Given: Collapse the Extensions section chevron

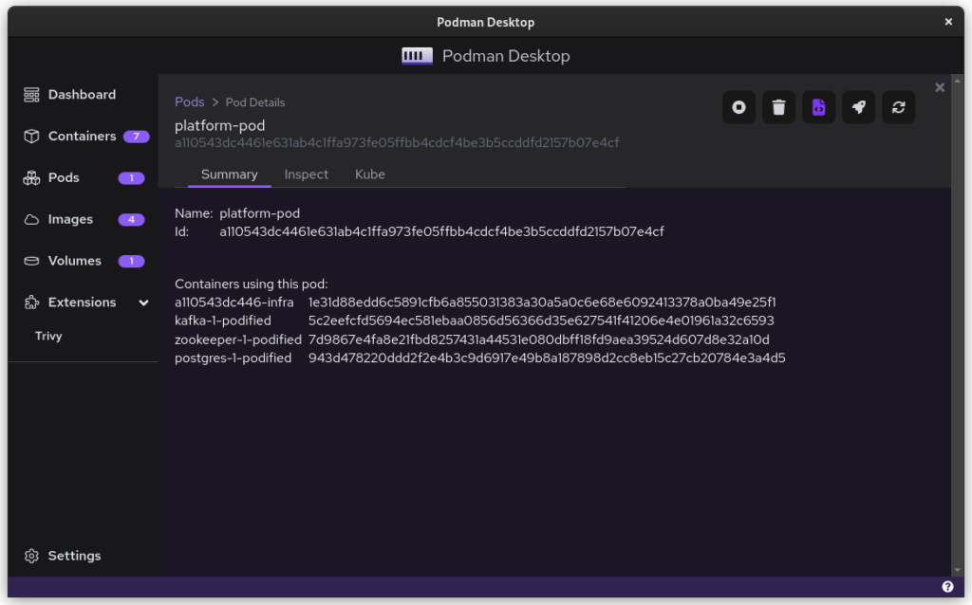Looking at the screenshot, I should coord(143,302).
